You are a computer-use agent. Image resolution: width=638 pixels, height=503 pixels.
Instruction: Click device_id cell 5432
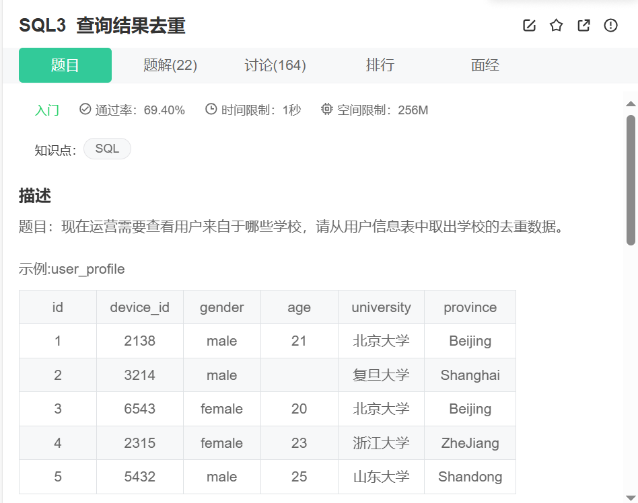pos(139,477)
